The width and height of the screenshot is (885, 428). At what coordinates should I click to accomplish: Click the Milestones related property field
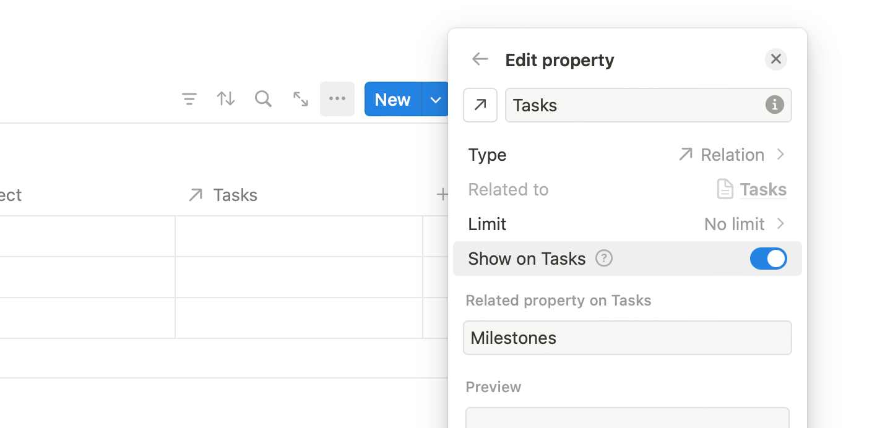[627, 338]
